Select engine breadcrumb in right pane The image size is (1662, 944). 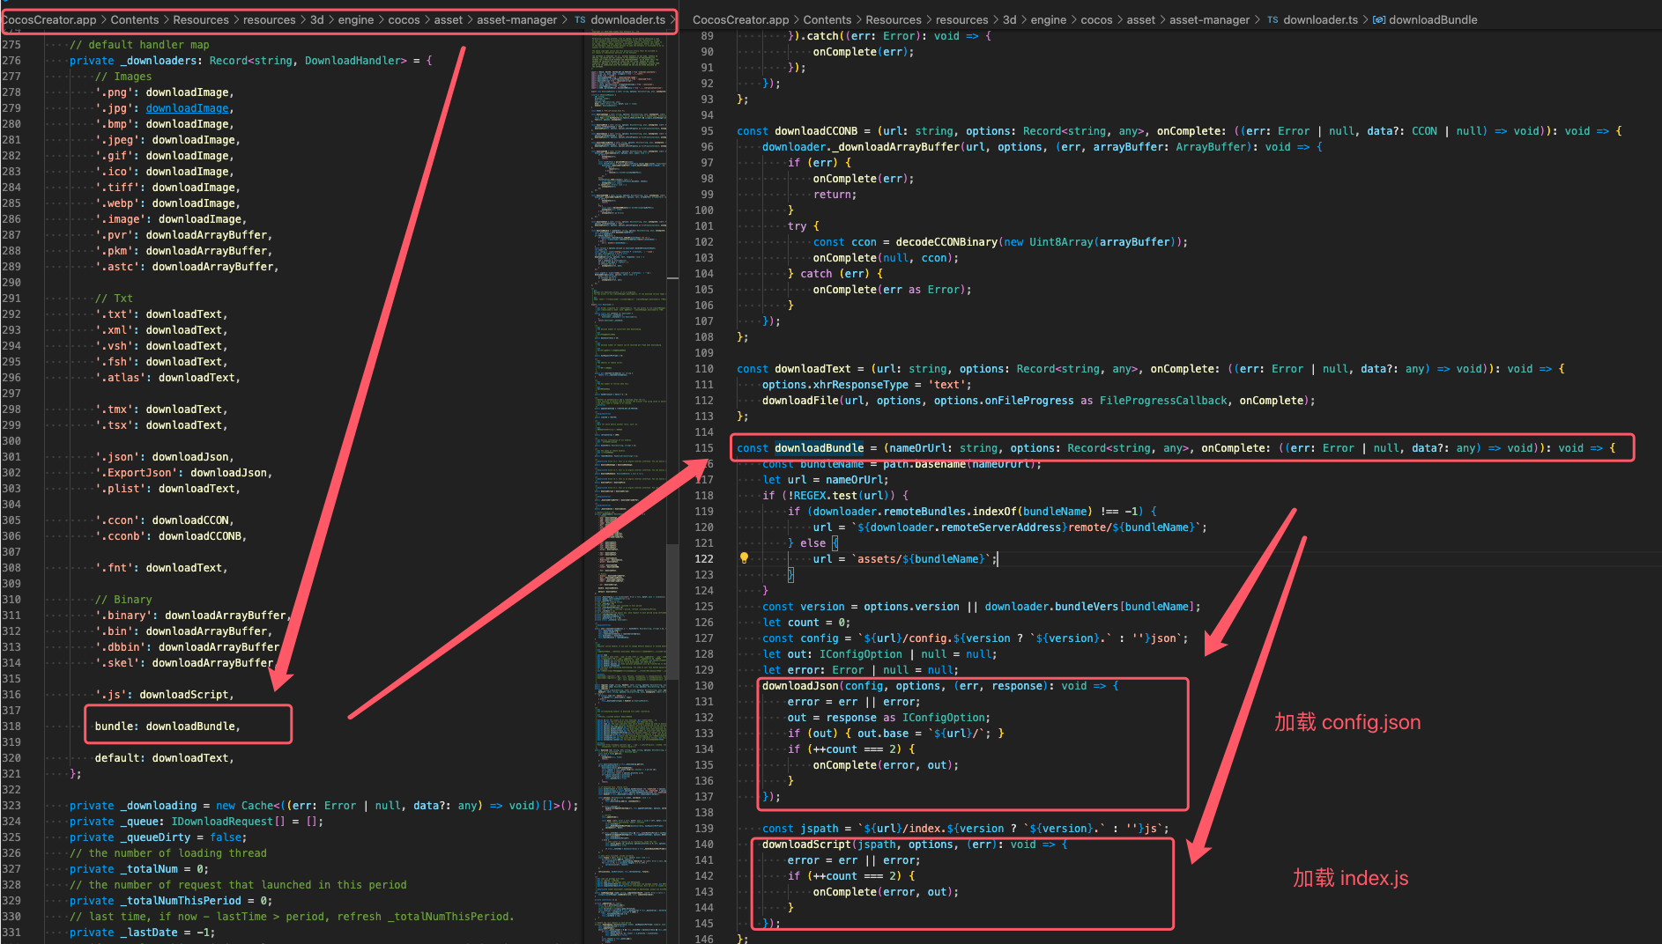pos(1049,19)
